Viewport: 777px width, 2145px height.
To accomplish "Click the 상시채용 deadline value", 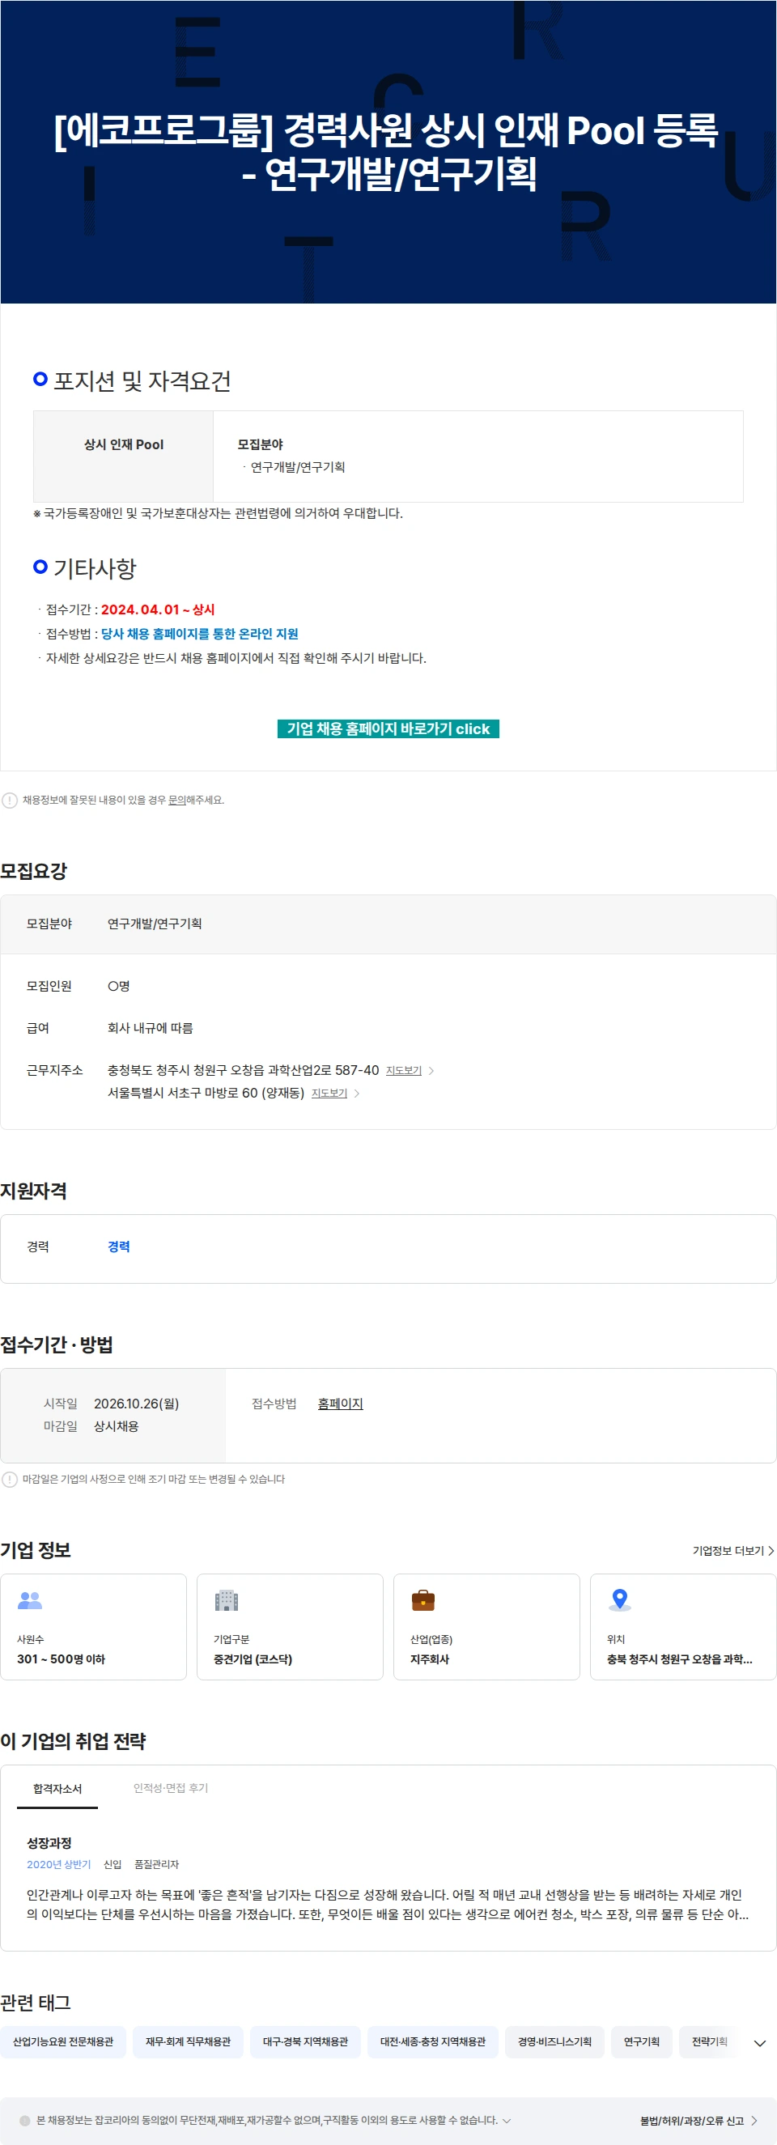I will [x=117, y=1426].
